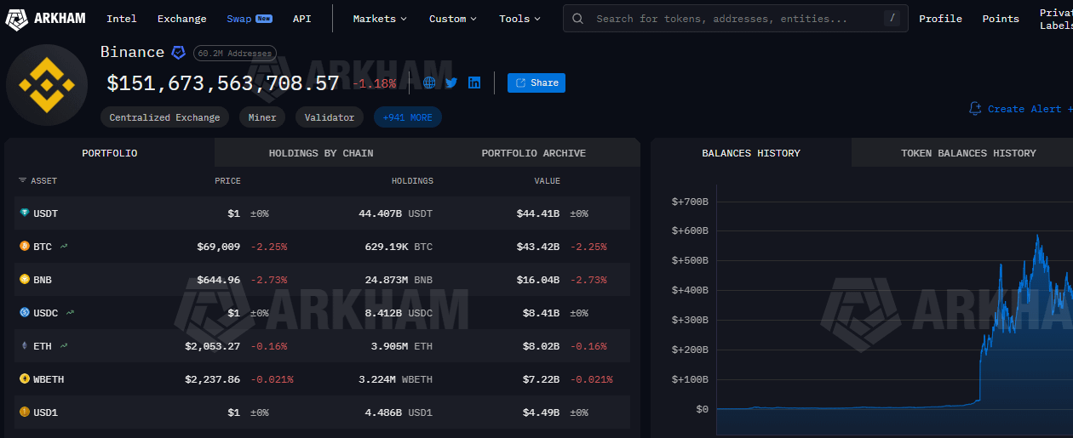Image resolution: width=1073 pixels, height=438 pixels.
Task: Sort by the Price column header
Action: [227, 181]
